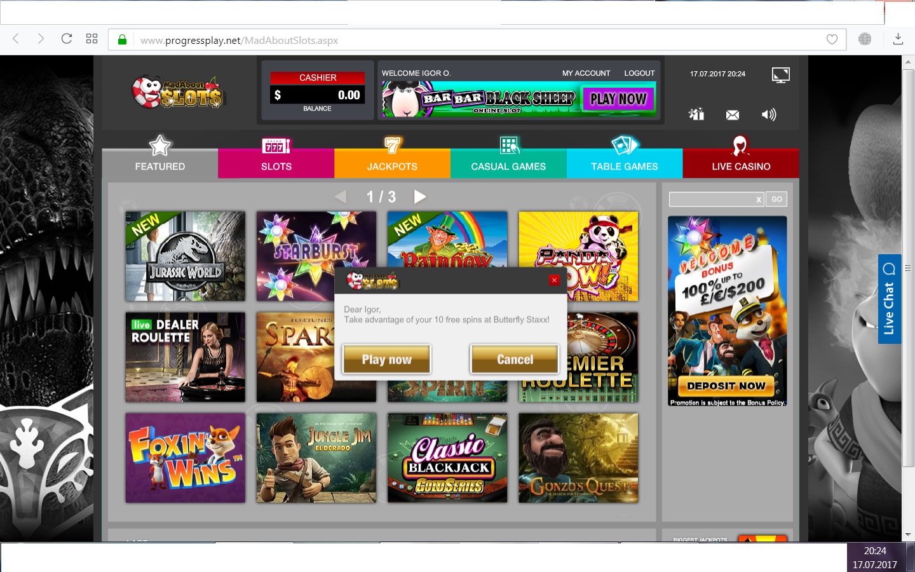Open browser downloads

click(x=898, y=39)
